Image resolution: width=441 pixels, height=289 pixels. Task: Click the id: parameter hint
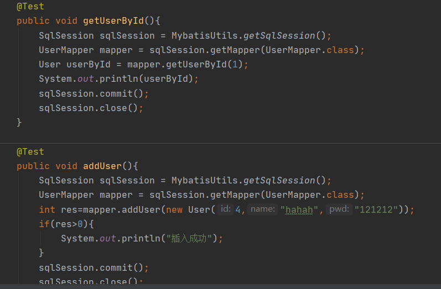click(225, 209)
